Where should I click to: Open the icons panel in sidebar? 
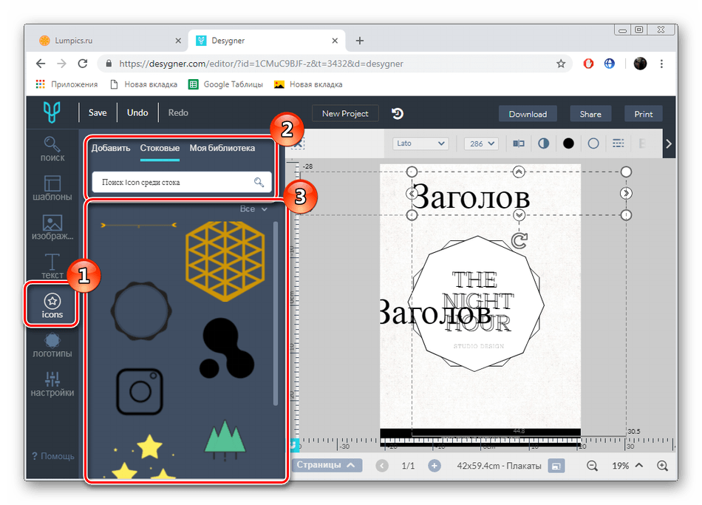(52, 306)
